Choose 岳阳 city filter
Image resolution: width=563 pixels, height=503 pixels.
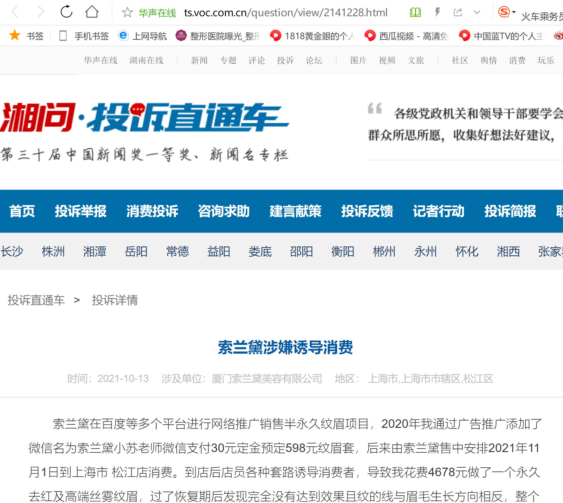(136, 251)
